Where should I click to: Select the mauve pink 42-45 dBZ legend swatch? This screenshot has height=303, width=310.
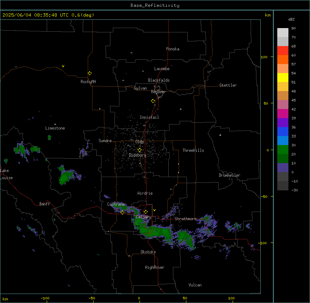point(283,105)
